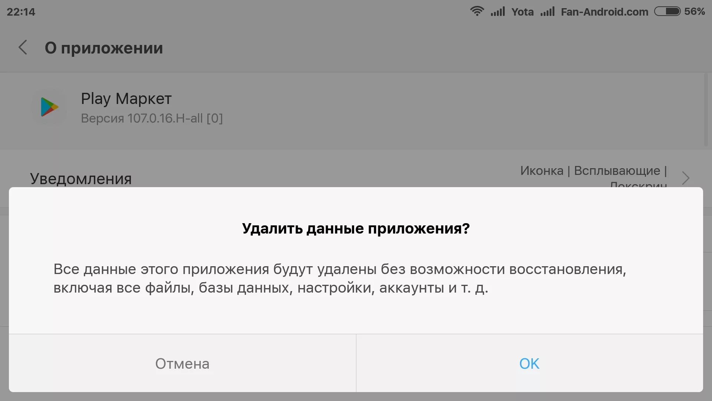
Task: Click the dialog title Удалить данные приложения?
Action: 356,228
